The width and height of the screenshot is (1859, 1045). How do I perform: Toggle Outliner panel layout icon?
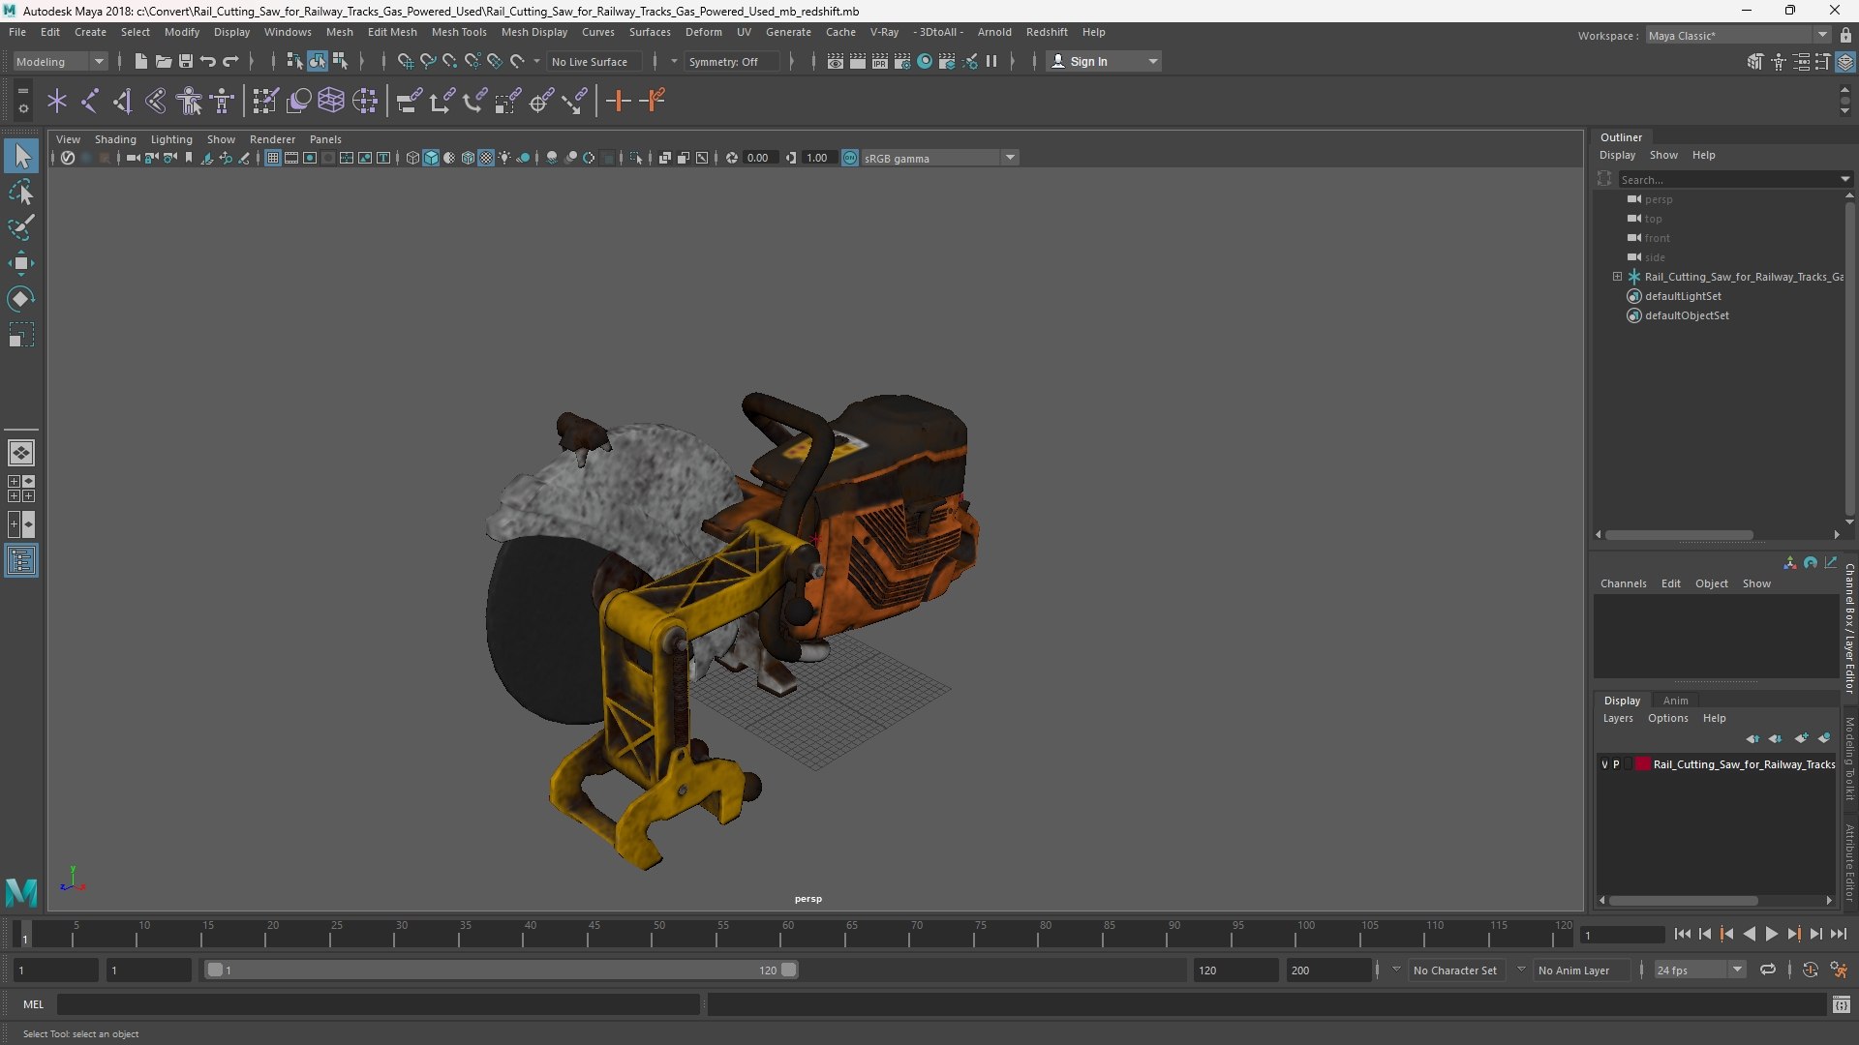pos(21,560)
